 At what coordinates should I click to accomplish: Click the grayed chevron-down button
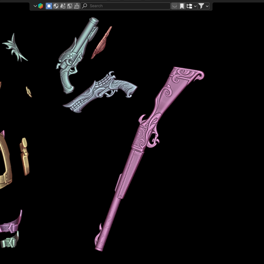coord(174,6)
